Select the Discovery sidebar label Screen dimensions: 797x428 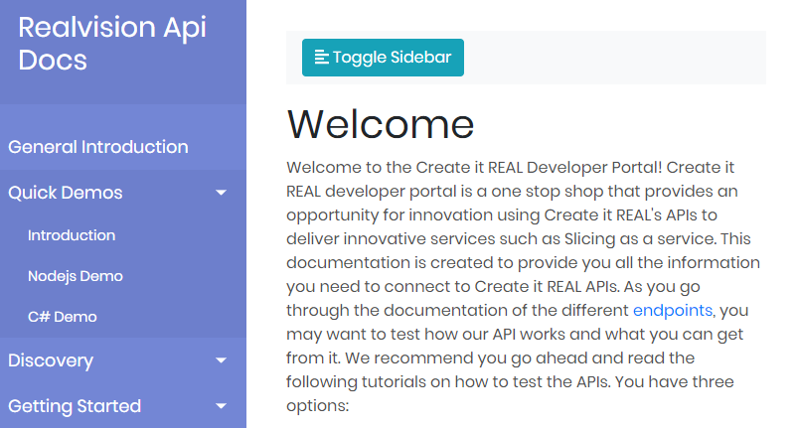[51, 360]
